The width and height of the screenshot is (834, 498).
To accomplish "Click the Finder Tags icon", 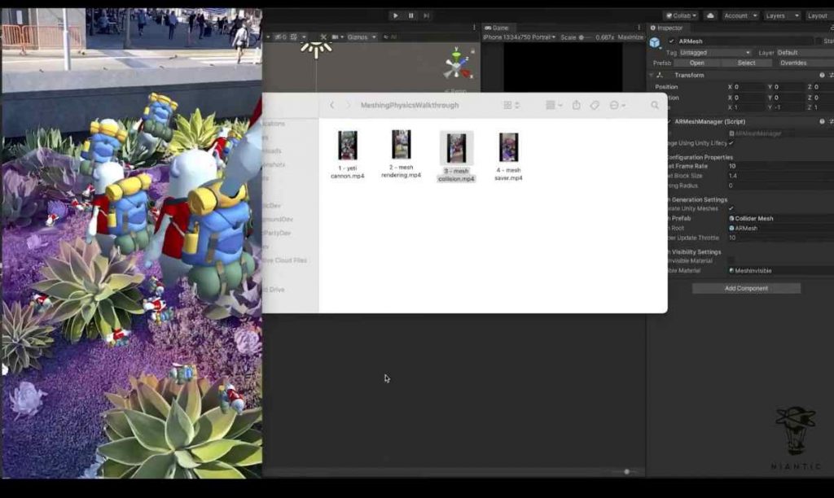I will click(595, 105).
